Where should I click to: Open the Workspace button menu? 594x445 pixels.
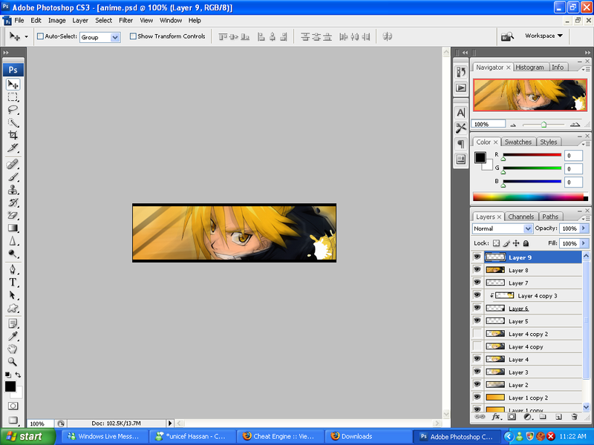[544, 36]
